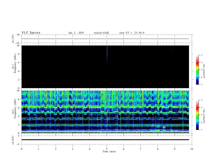
Task: Click the "8" tick on ch.1 frequency axis
Action: point(19,54)
